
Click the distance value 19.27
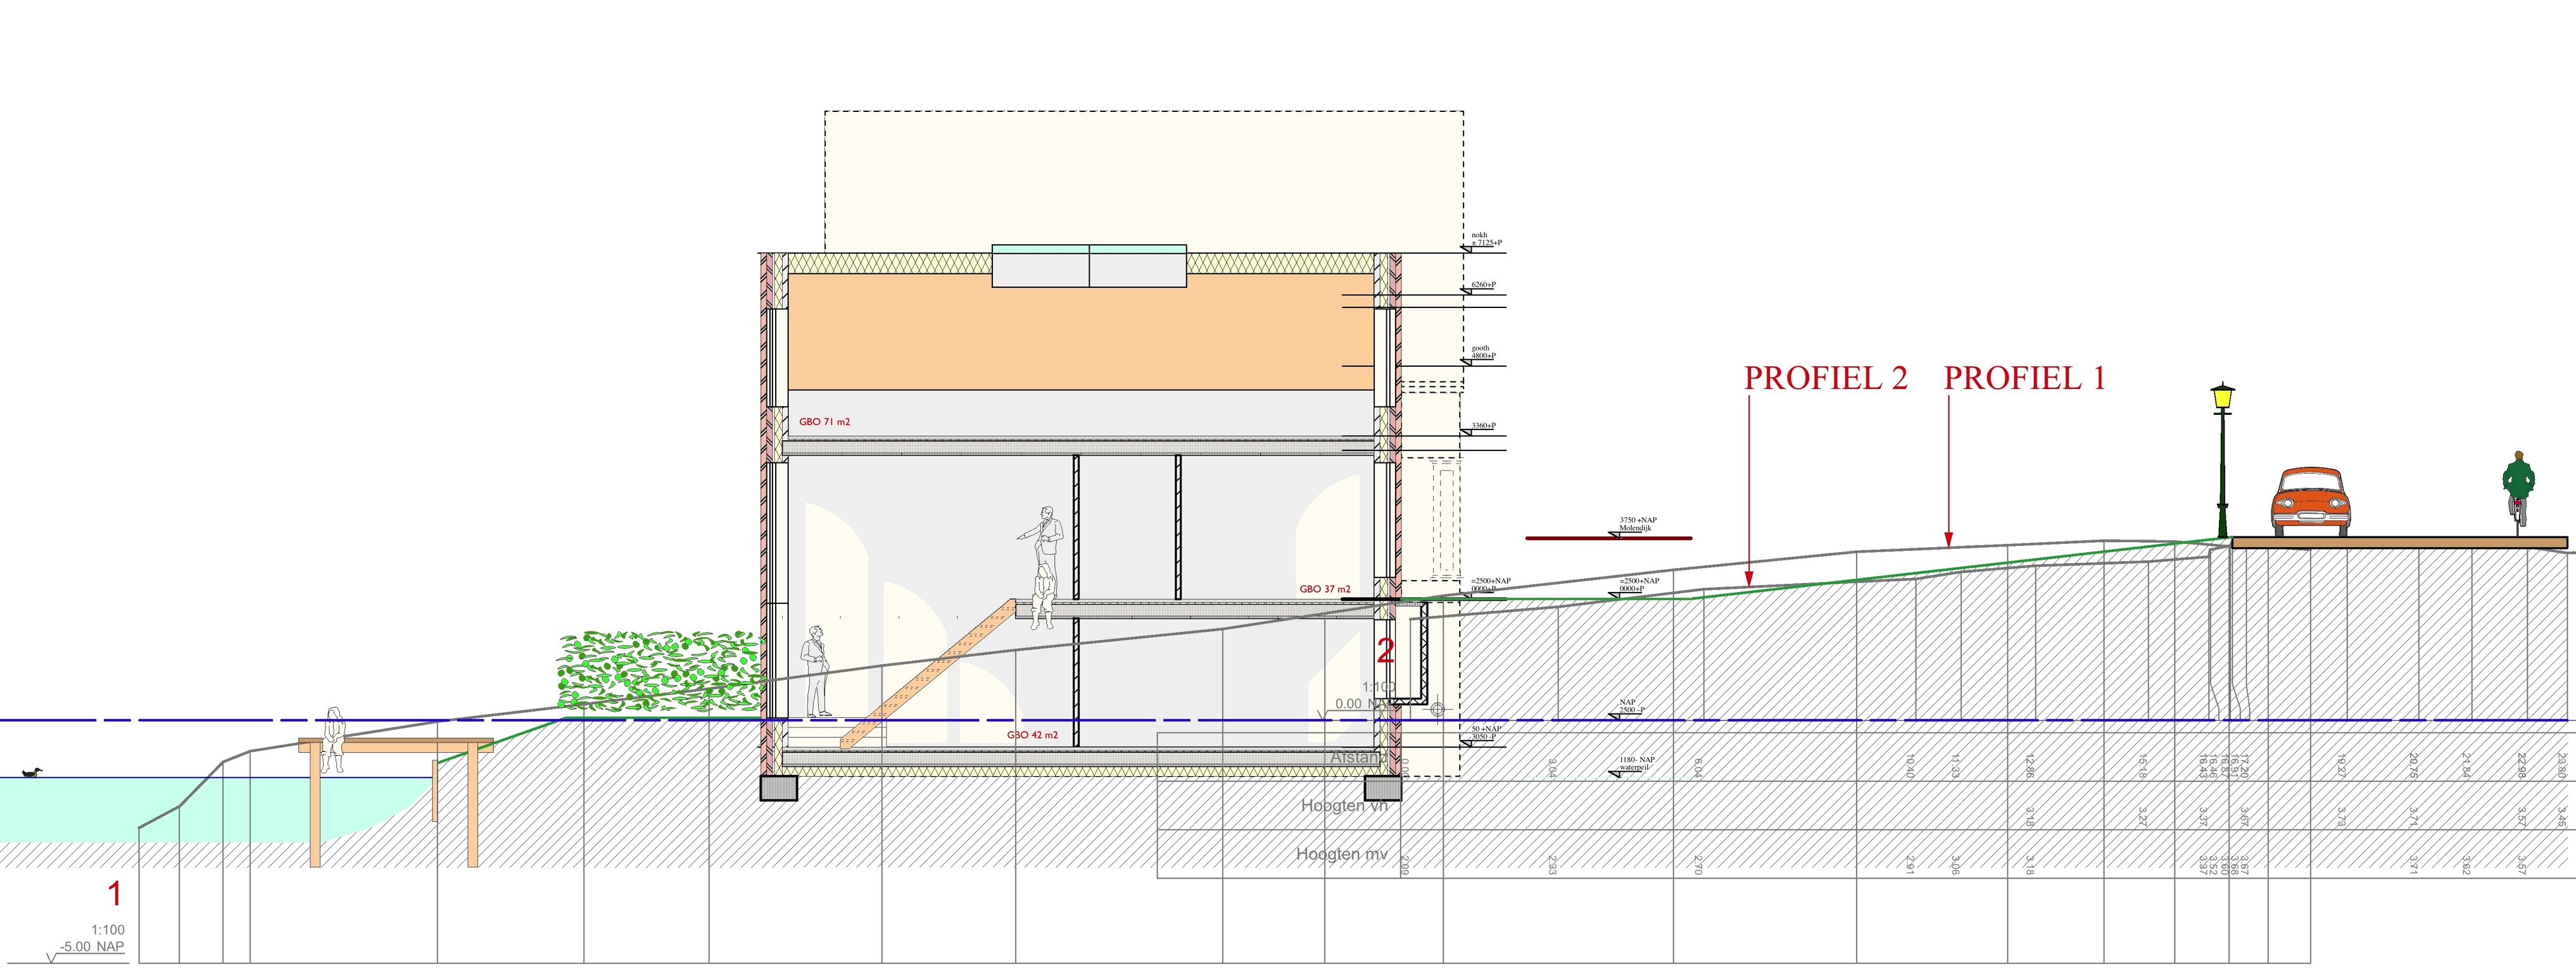(x=2342, y=766)
